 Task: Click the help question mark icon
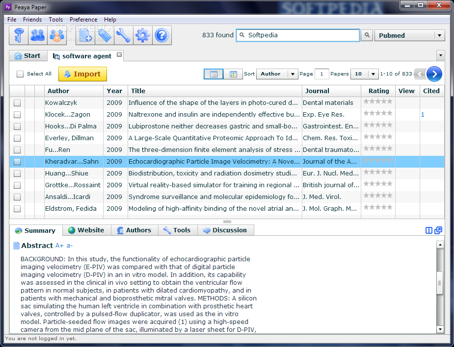coord(162,35)
